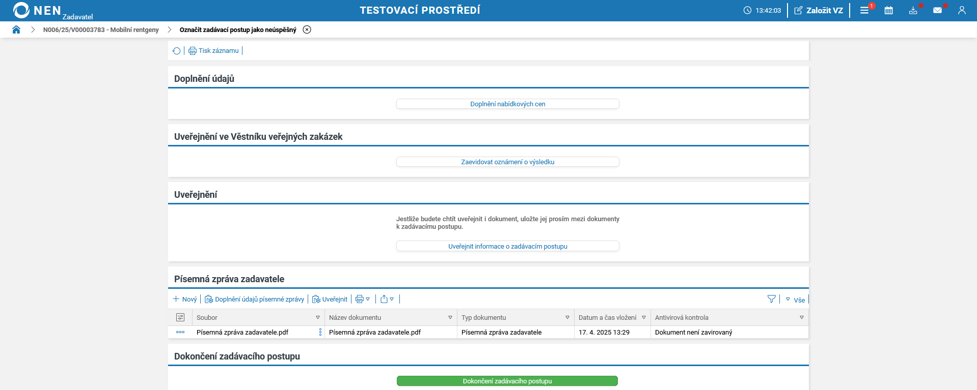Open Název dokumentu column filter dropdown
This screenshot has width=977, height=390.
pyautogui.click(x=450, y=317)
